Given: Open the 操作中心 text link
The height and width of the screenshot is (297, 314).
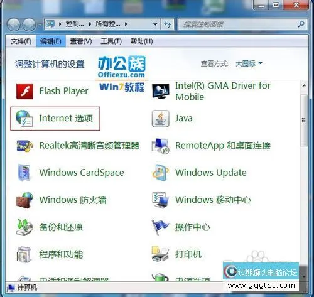Looking at the screenshot, I should 193,227.
